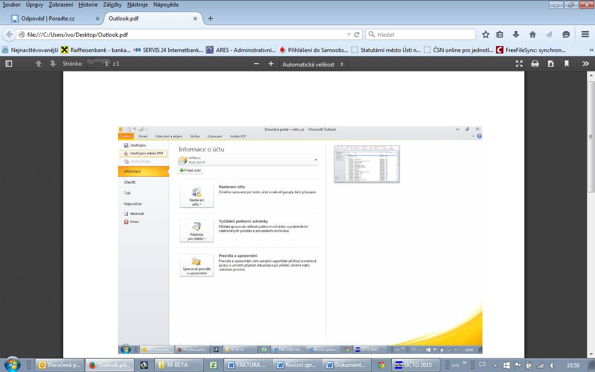Click the Firefox Outlook.pdf taskbar button
Viewport: 595px width, 372px height.
pos(110,365)
